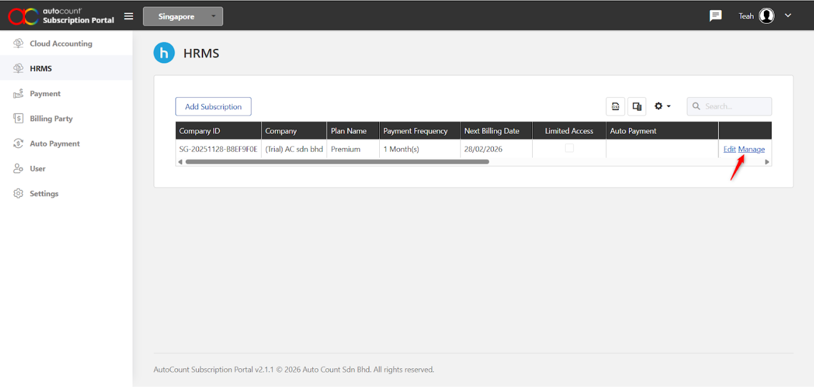Click the Edit link in row
This screenshot has height=388, width=814.
[730, 149]
